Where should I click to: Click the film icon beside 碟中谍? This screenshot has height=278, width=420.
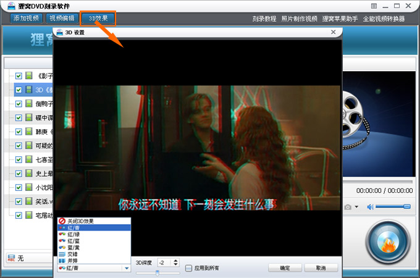[x=29, y=117]
